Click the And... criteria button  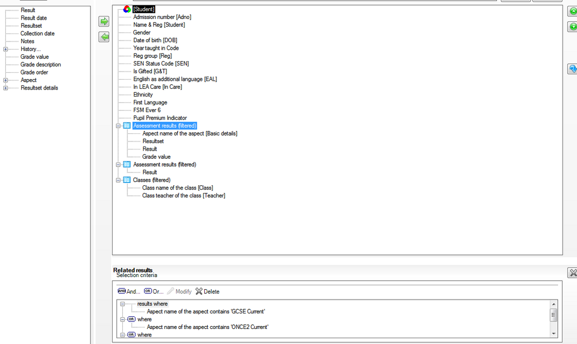coord(129,291)
